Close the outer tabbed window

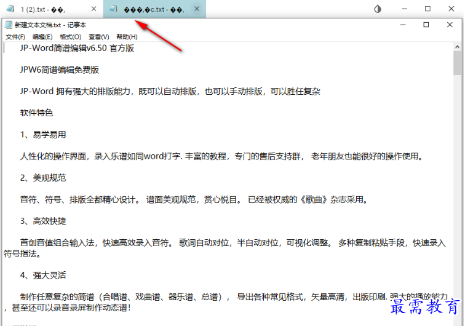coord(451,9)
